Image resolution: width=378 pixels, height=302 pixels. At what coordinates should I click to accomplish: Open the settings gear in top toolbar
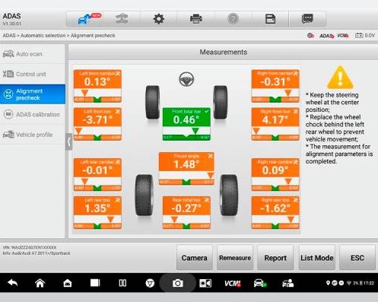pyautogui.click(x=159, y=19)
